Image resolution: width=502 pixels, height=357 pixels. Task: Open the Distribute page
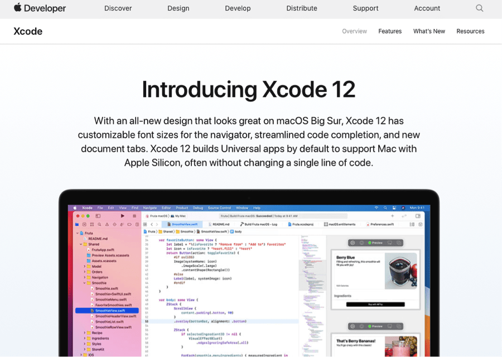pos(302,8)
